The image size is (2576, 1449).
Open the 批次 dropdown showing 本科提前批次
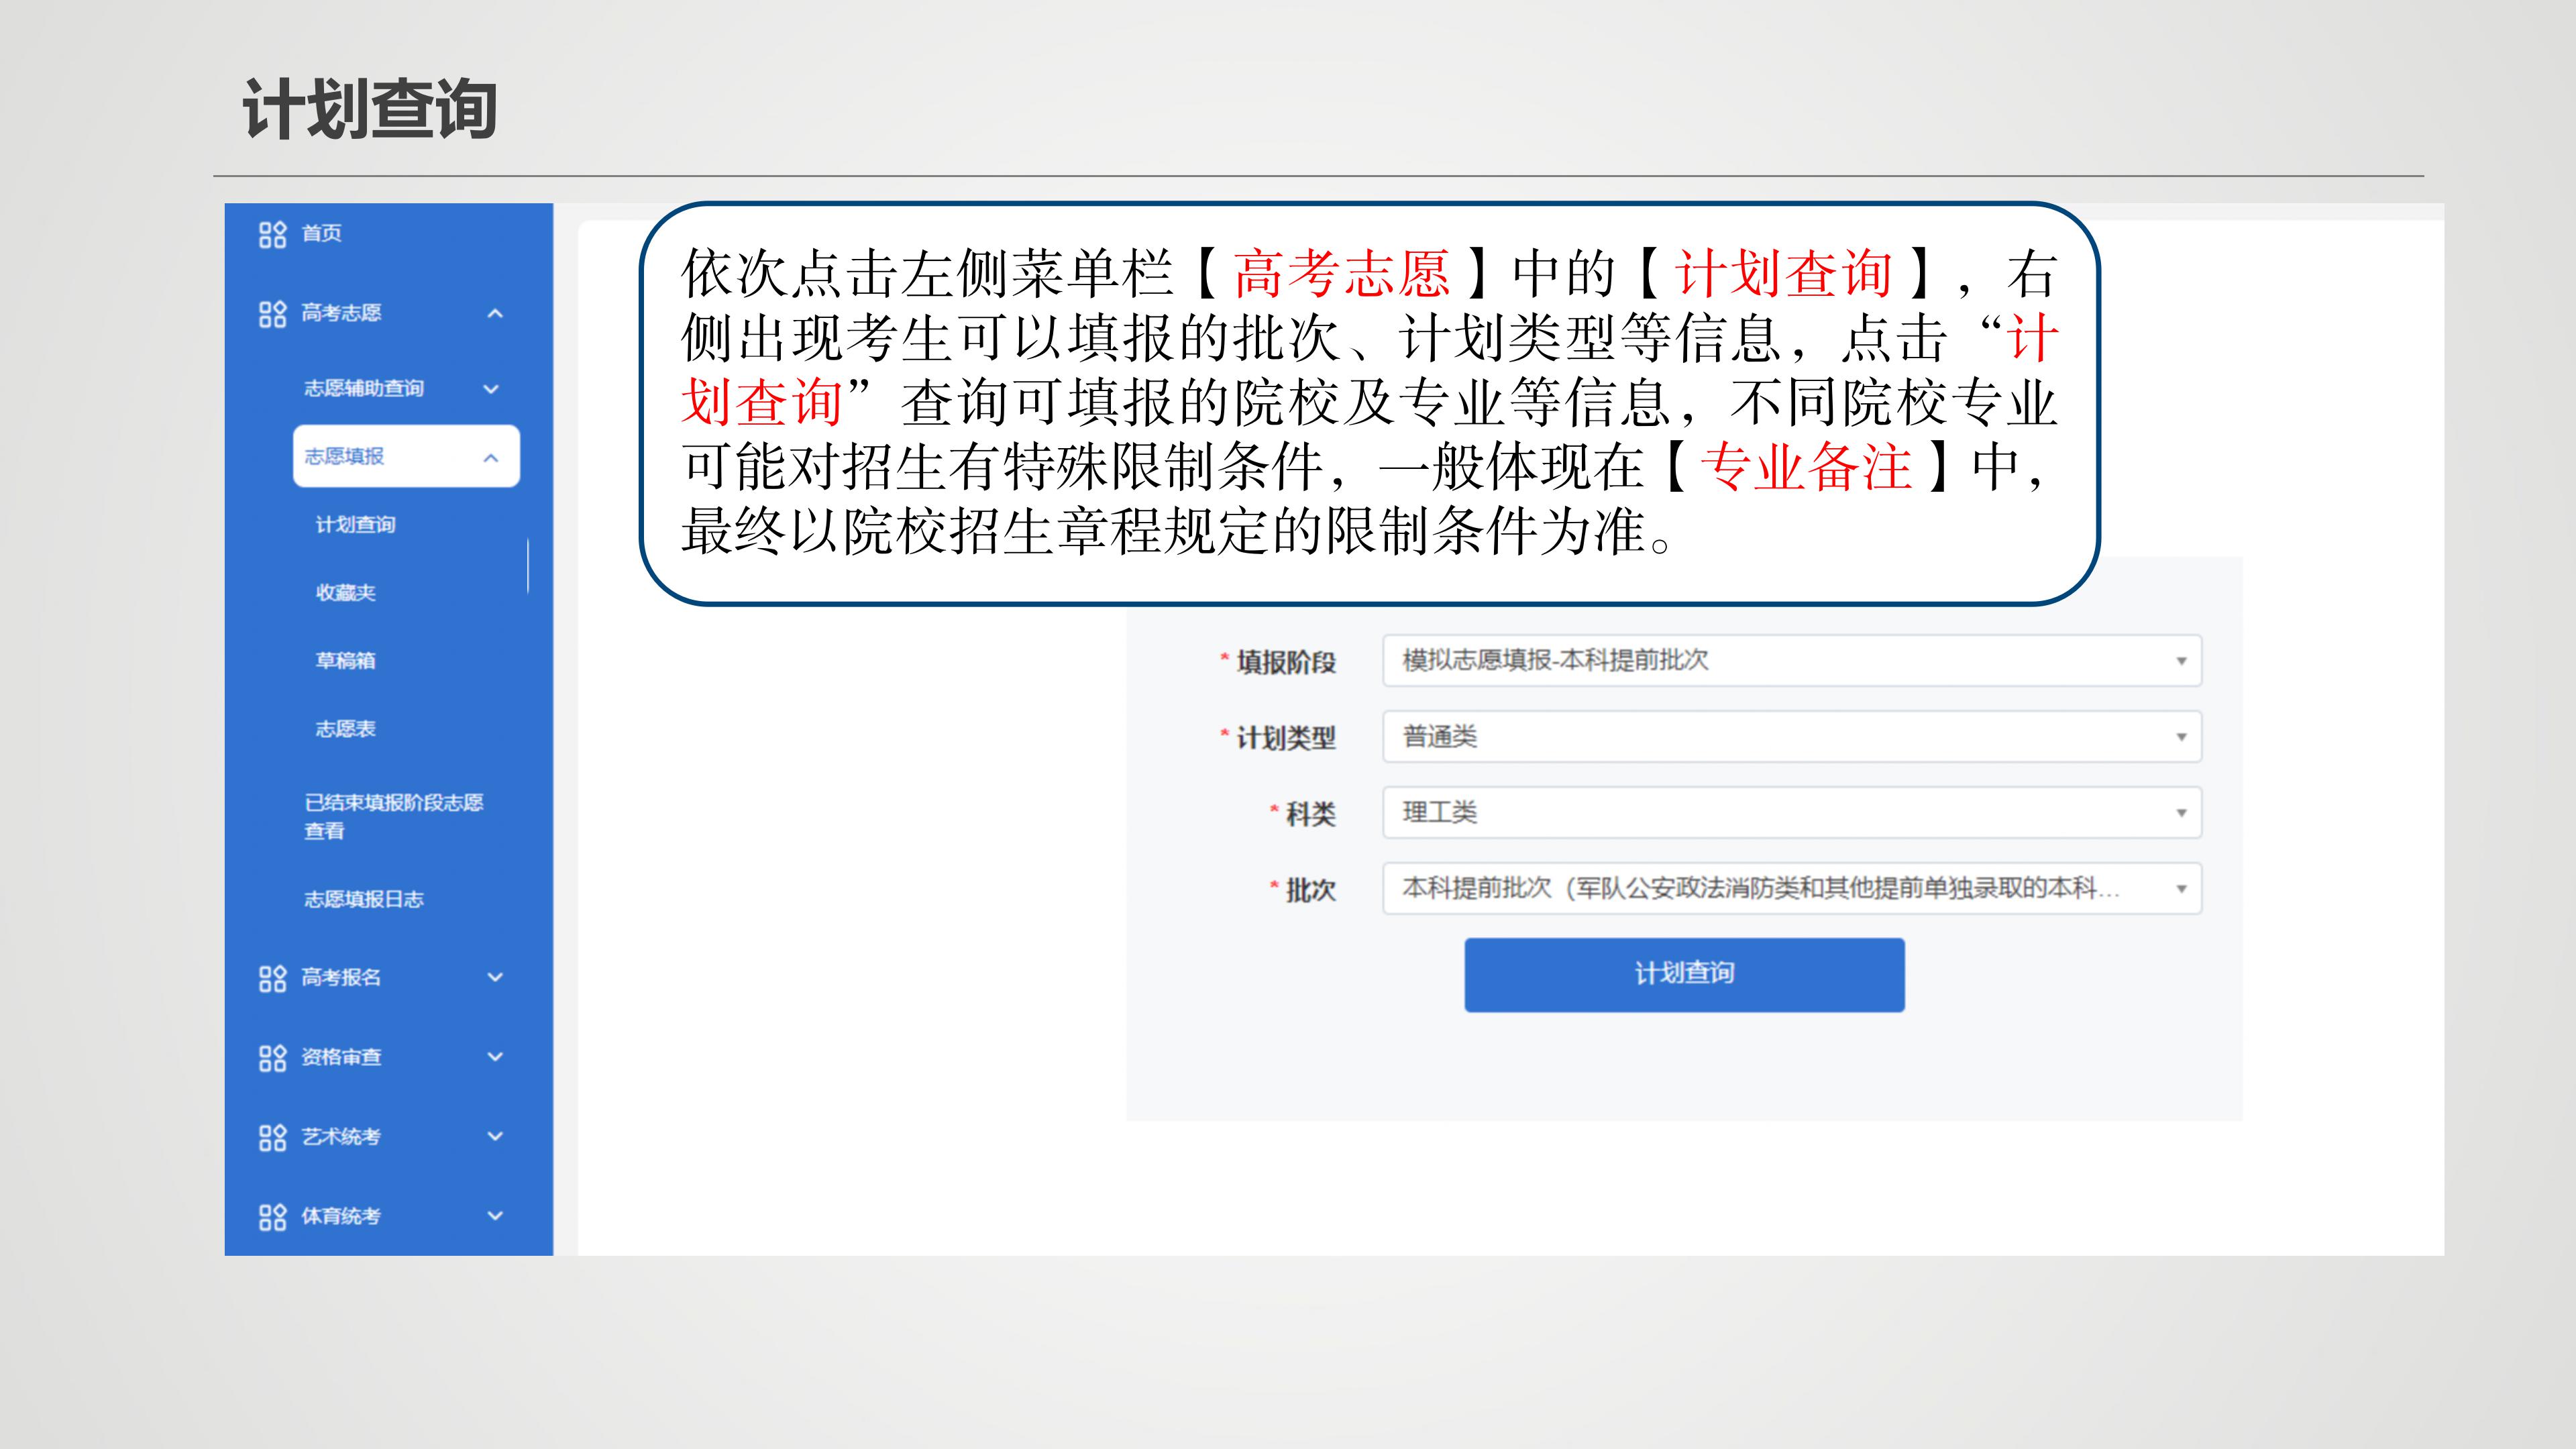[x=1792, y=888]
